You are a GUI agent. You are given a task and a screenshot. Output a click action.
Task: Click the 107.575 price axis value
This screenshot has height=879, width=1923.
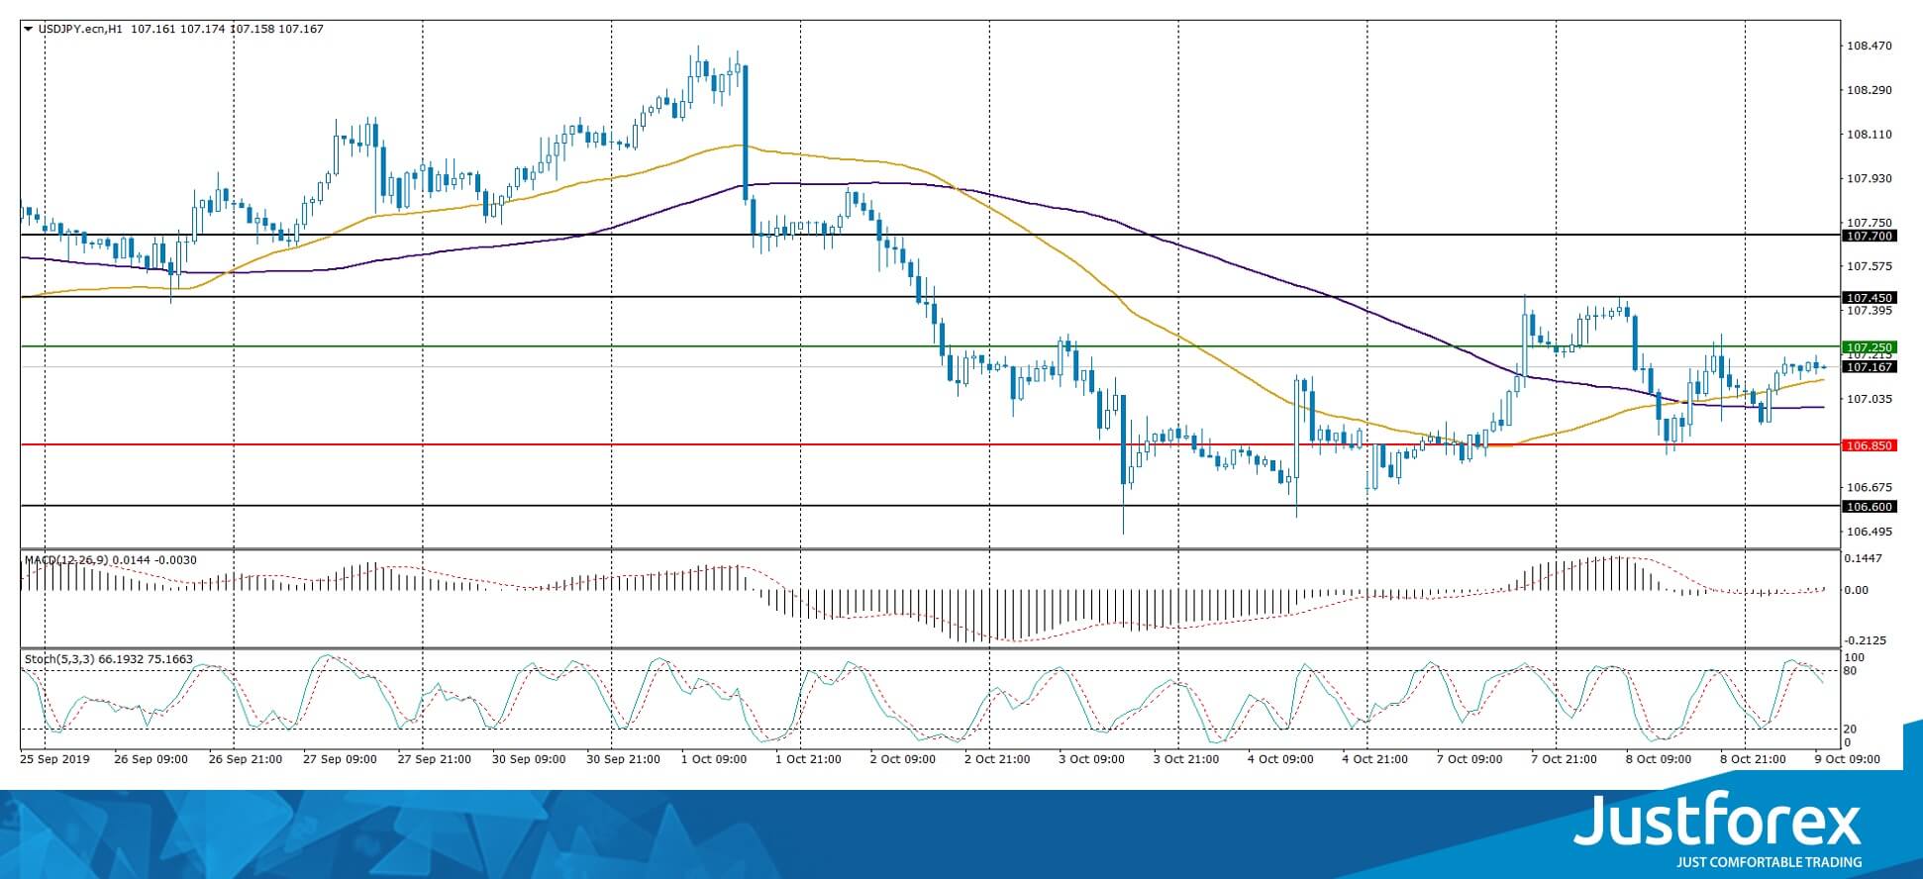(1869, 266)
